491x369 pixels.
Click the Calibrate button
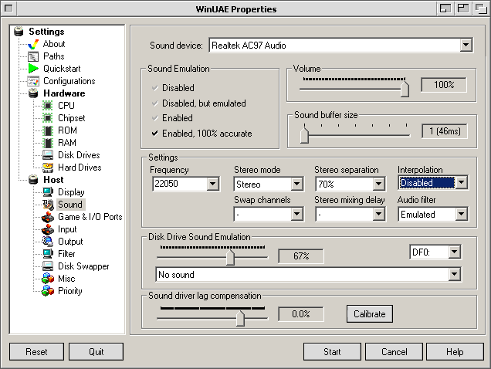click(x=370, y=314)
